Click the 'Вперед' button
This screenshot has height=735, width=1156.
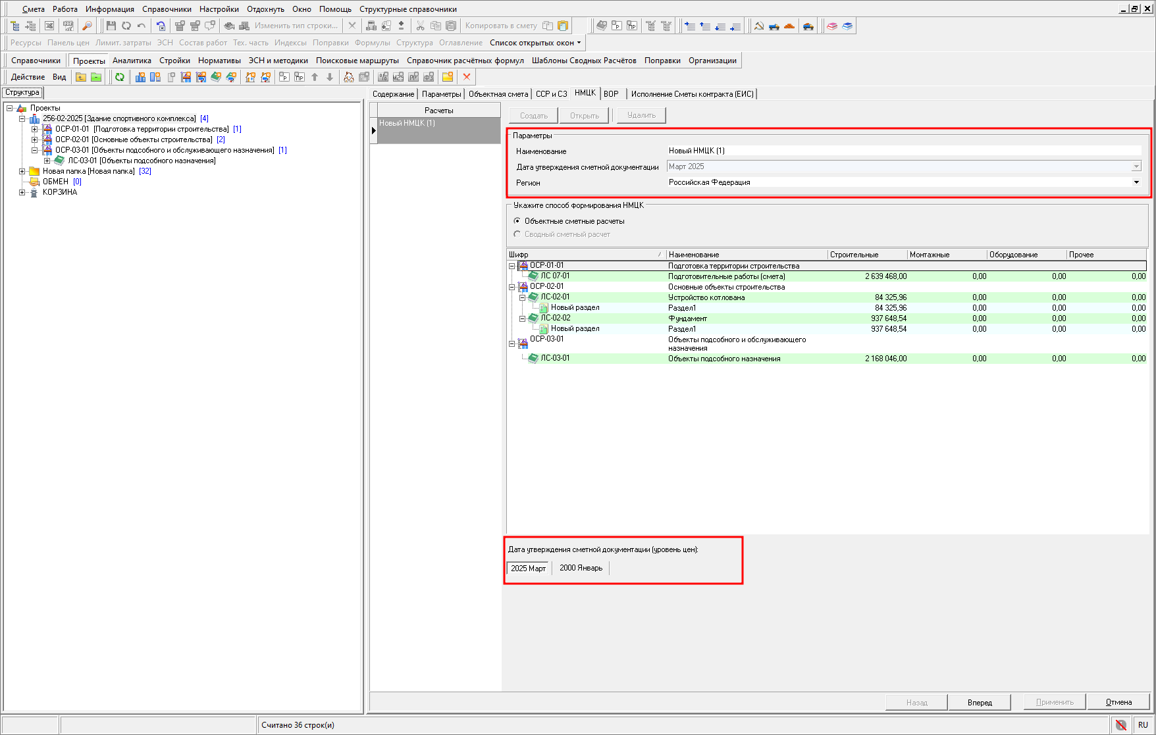tap(980, 702)
